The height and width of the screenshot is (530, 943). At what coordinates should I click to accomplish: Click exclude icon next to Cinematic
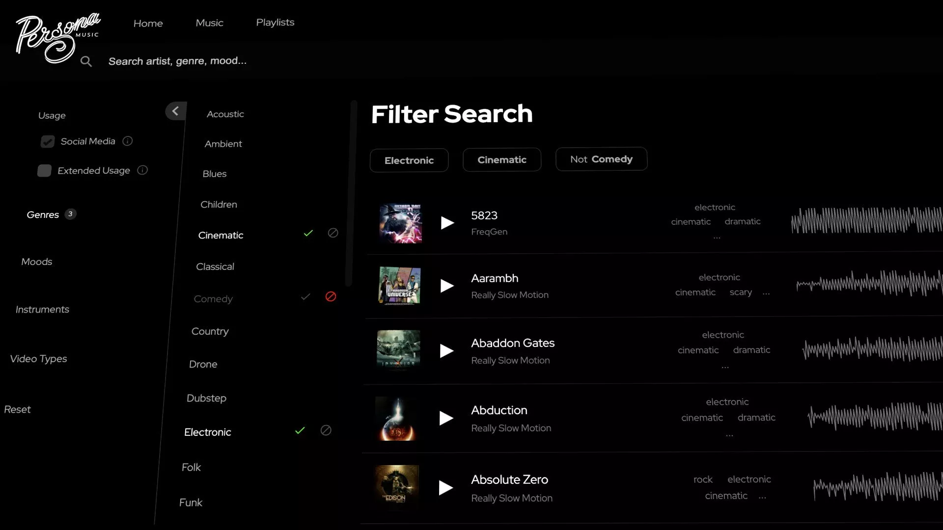(333, 233)
